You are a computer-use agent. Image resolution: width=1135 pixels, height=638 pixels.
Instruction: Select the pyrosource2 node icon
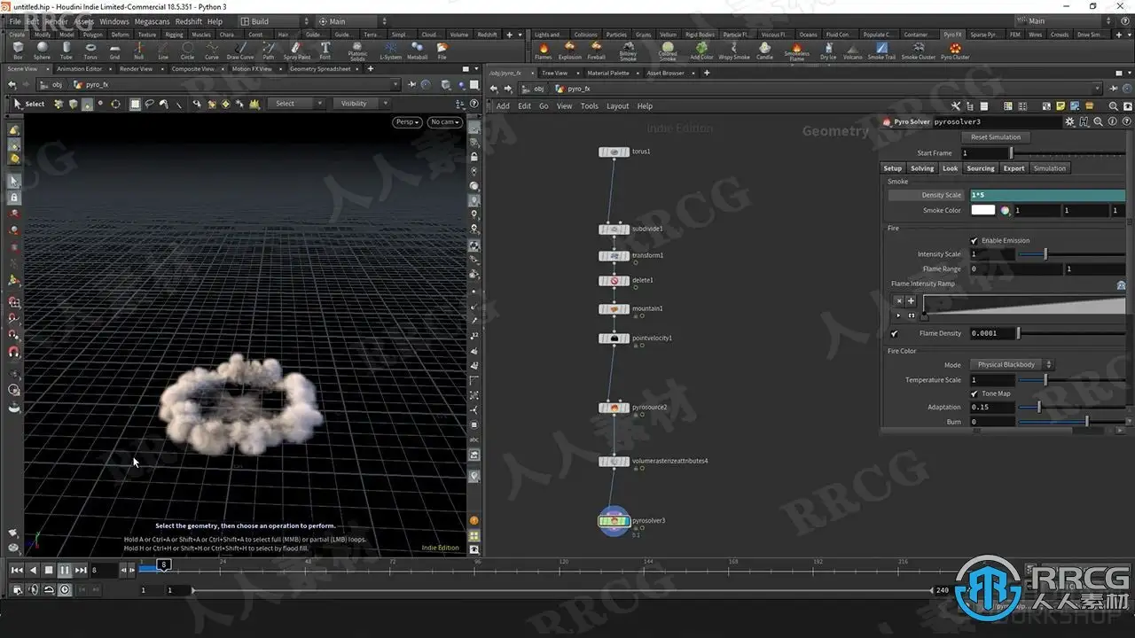(614, 408)
